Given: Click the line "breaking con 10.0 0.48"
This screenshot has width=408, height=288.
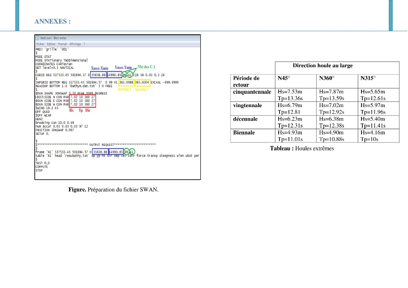Looking at the screenshot, I should [x=55, y=123].
